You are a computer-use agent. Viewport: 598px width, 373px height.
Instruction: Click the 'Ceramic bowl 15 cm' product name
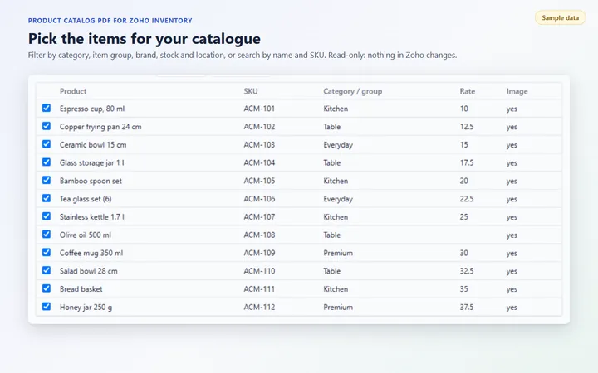tap(93, 145)
